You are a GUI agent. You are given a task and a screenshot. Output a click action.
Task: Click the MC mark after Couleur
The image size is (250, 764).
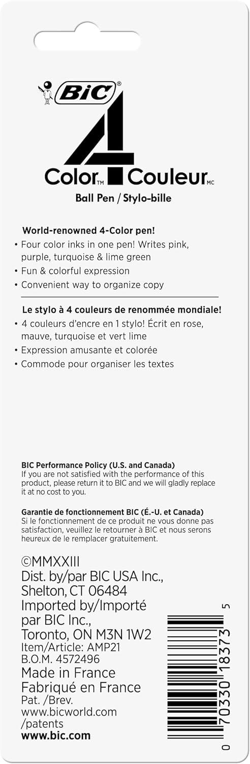(211, 183)
